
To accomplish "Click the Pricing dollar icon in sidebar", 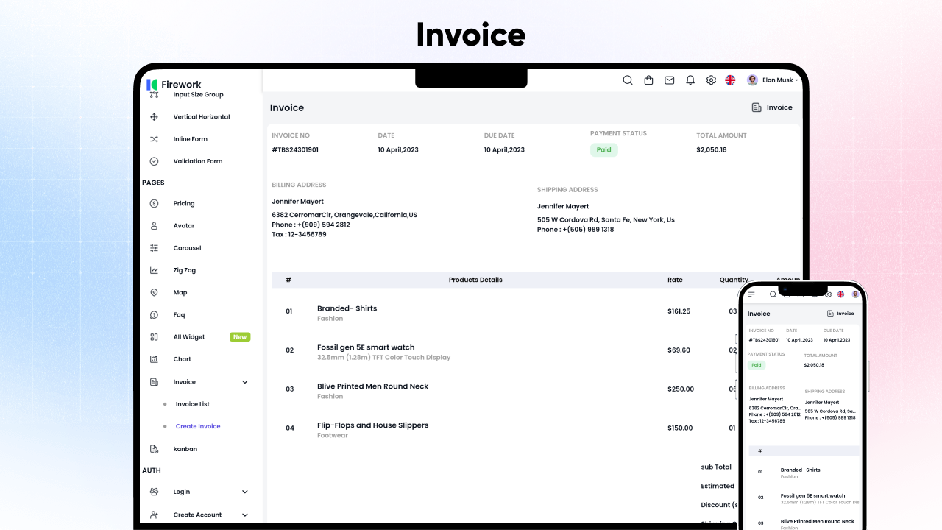I will coord(154,203).
